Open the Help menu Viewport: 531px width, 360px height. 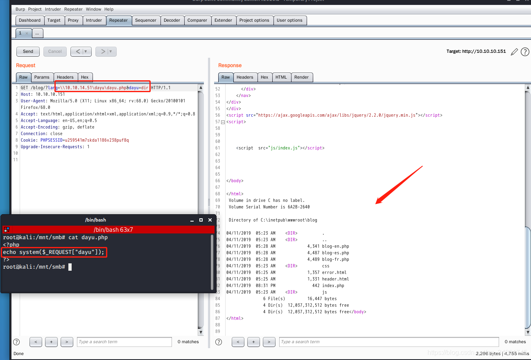tap(109, 9)
